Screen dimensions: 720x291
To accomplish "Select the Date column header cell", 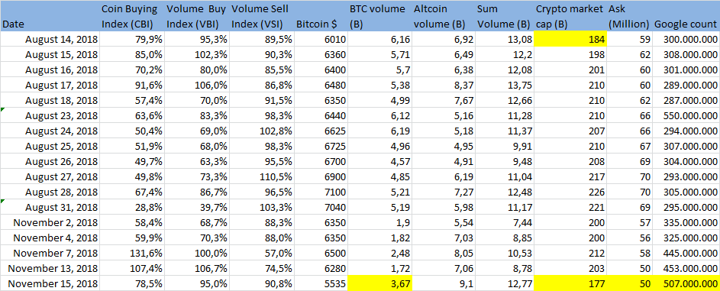I will click(x=50, y=16).
